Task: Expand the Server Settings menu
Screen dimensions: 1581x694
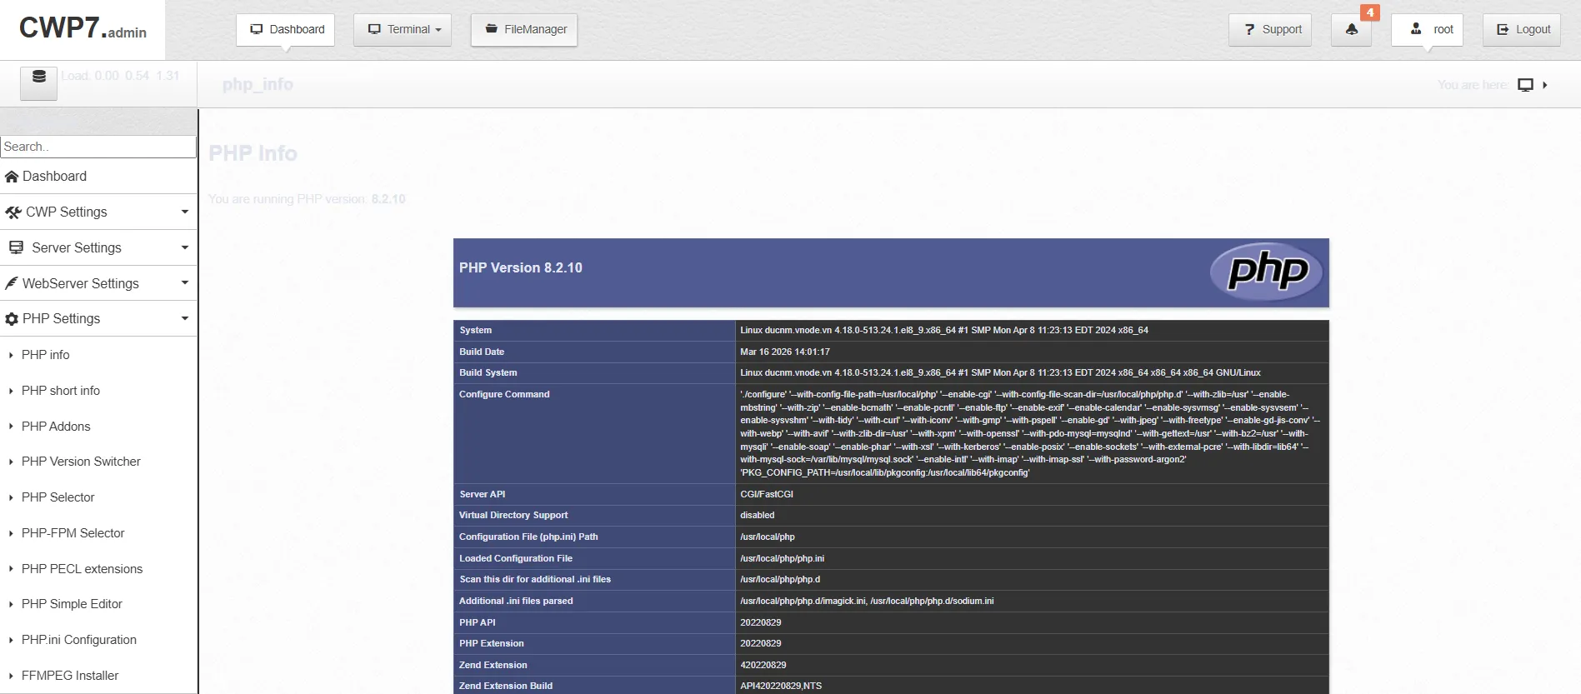Action: (x=98, y=247)
